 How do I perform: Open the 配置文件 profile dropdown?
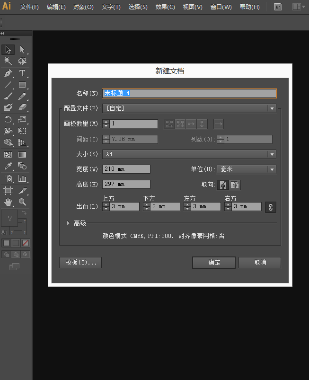click(x=189, y=108)
